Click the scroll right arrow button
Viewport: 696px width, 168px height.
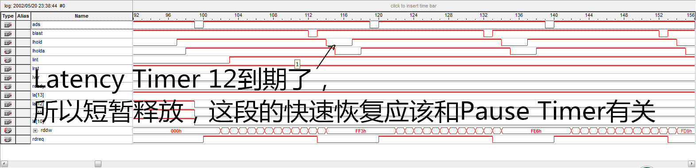[692, 164]
